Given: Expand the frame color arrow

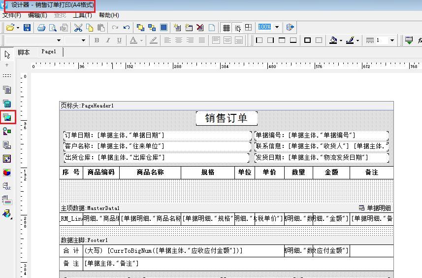Looking at the screenshot, I should click(357, 41).
